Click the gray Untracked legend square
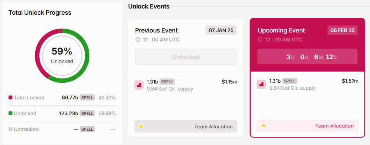 pyautogui.click(x=10, y=129)
